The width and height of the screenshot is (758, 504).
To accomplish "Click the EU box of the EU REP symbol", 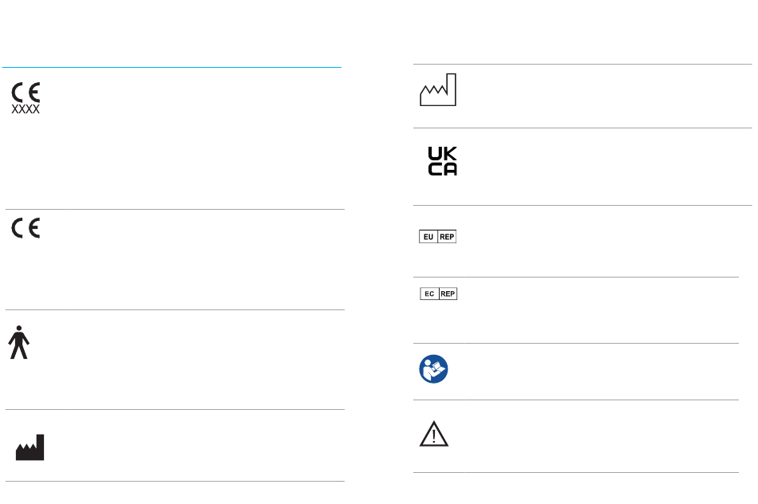I will pyautogui.click(x=428, y=237).
